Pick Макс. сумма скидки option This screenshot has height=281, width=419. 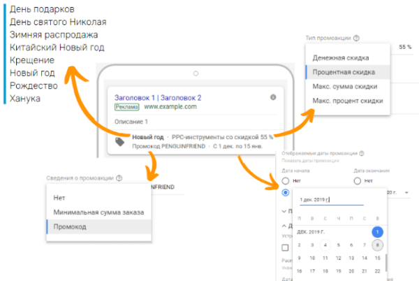click(346, 87)
